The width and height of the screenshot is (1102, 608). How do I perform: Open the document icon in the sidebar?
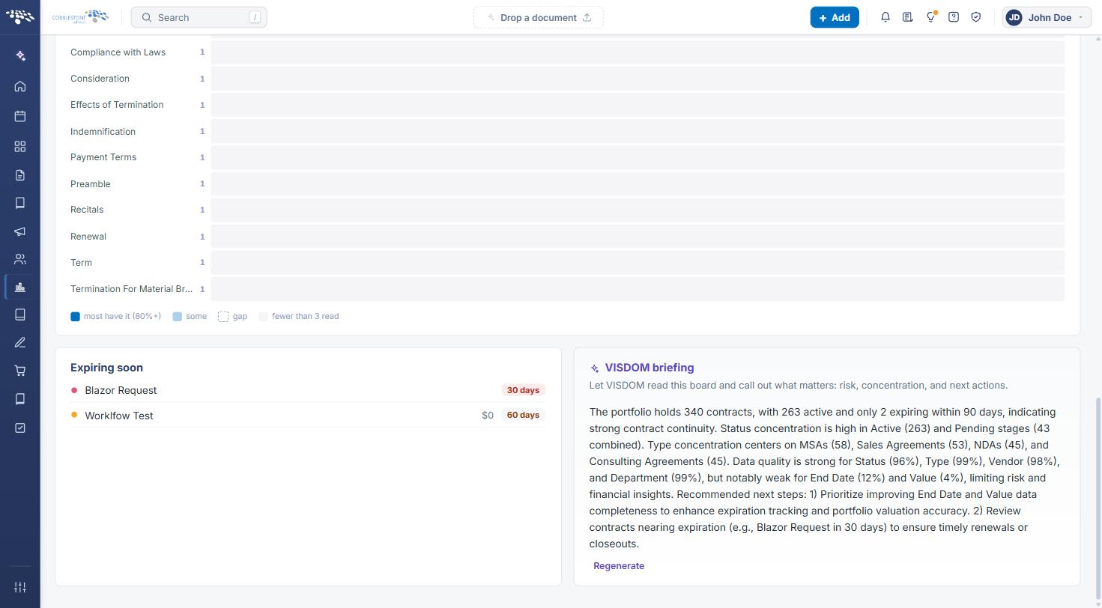20,175
